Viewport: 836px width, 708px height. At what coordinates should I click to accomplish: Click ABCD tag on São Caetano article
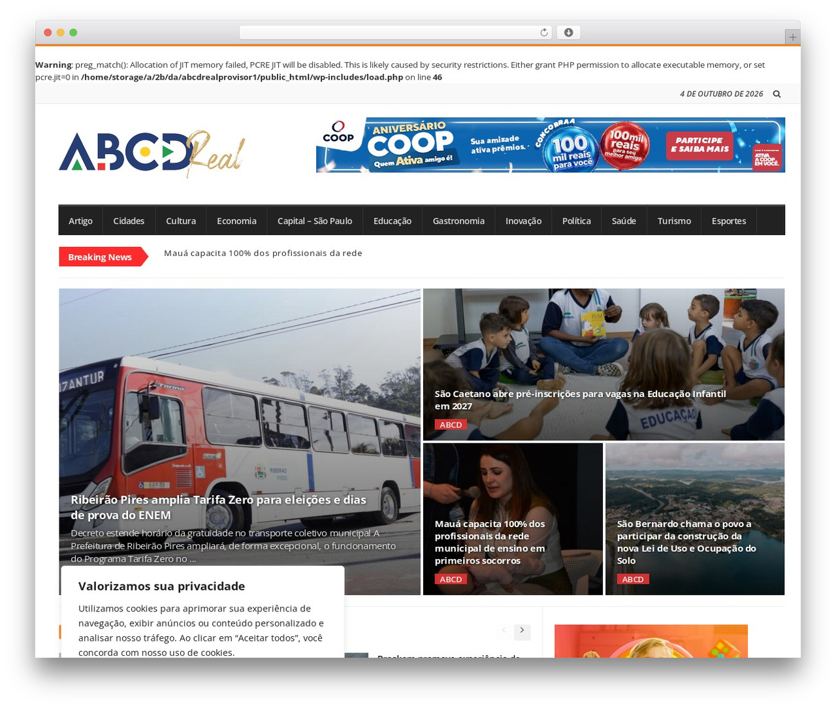click(451, 425)
